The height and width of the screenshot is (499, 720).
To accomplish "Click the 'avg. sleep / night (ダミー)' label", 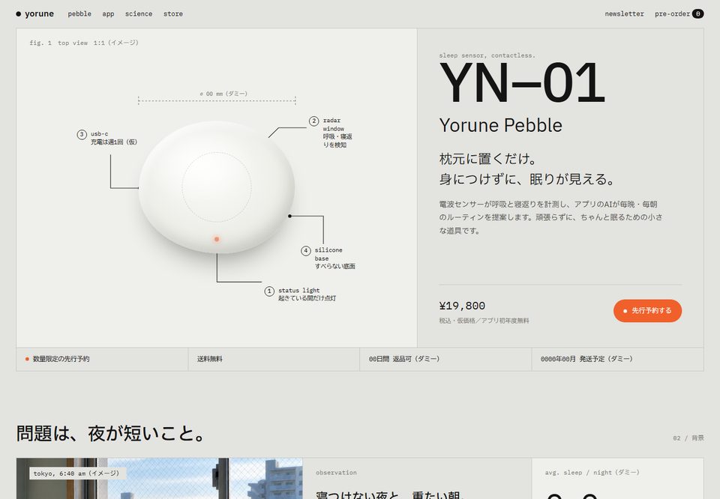I will (592, 472).
